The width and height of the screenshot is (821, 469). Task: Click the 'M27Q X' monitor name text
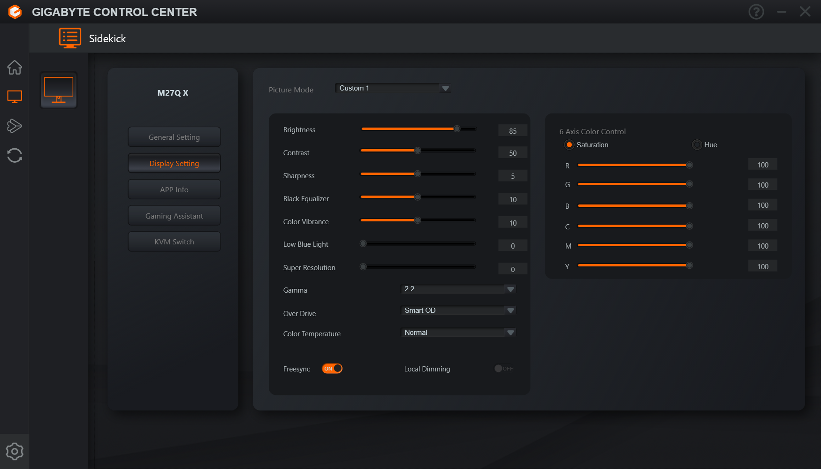(173, 93)
